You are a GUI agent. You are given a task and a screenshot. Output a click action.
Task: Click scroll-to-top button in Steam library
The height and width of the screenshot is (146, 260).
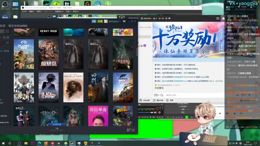[x=57, y=124]
